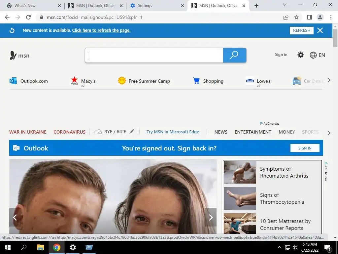Screen dimensions: 338x254
Task: Open Chrome side panel icon
Action: coord(310,17)
